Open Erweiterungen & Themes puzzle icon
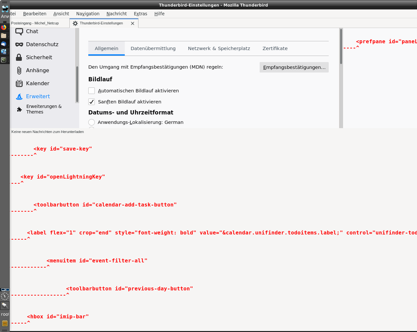 click(19, 110)
